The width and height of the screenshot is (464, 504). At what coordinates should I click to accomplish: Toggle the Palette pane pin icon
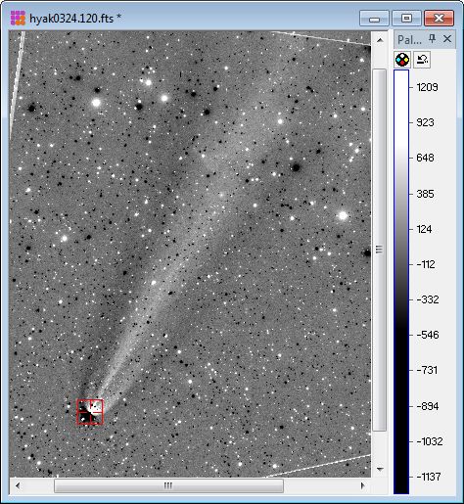(x=432, y=39)
